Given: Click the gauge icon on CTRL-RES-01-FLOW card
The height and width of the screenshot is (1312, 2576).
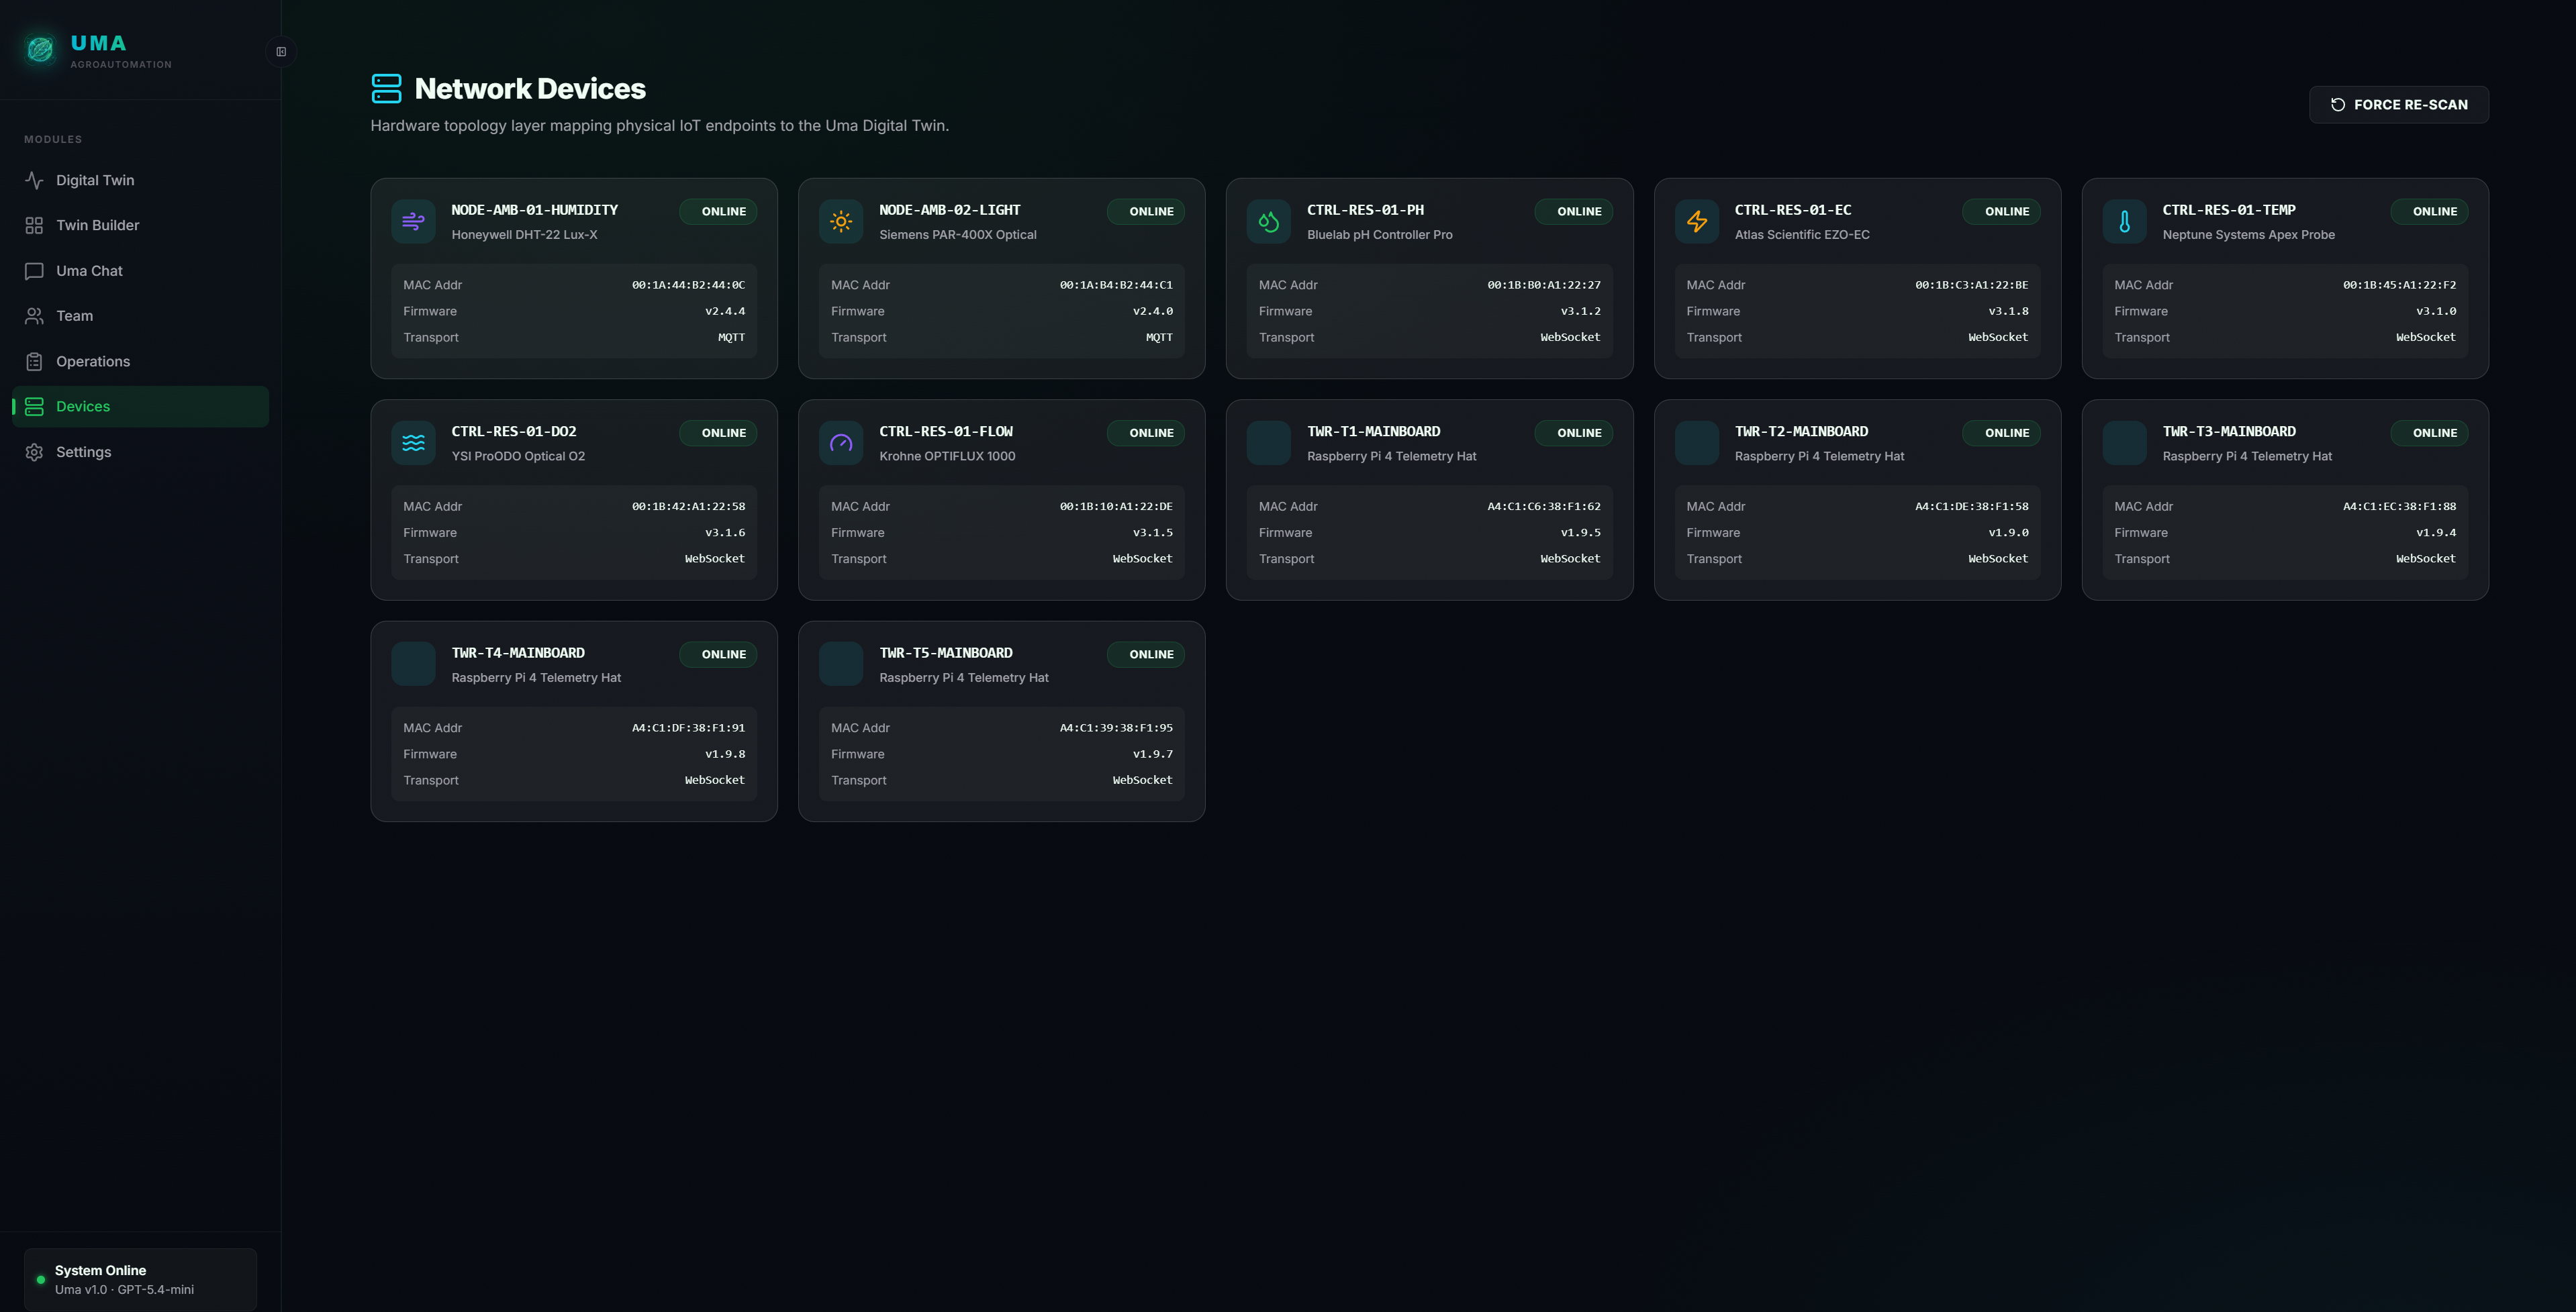Looking at the screenshot, I should pyautogui.click(x=841, y=443).
